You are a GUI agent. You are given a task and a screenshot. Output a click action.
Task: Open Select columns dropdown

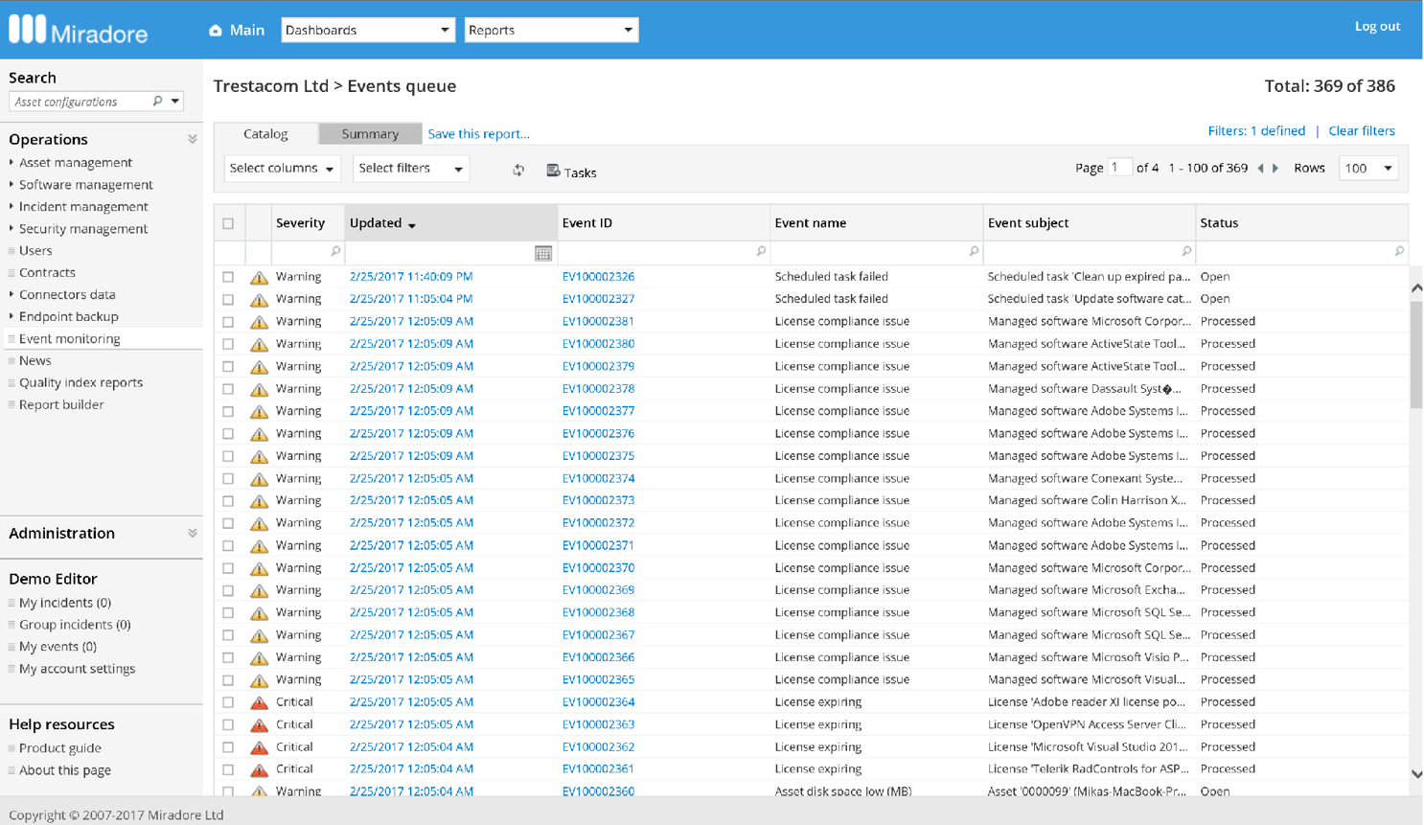(282, 169)
